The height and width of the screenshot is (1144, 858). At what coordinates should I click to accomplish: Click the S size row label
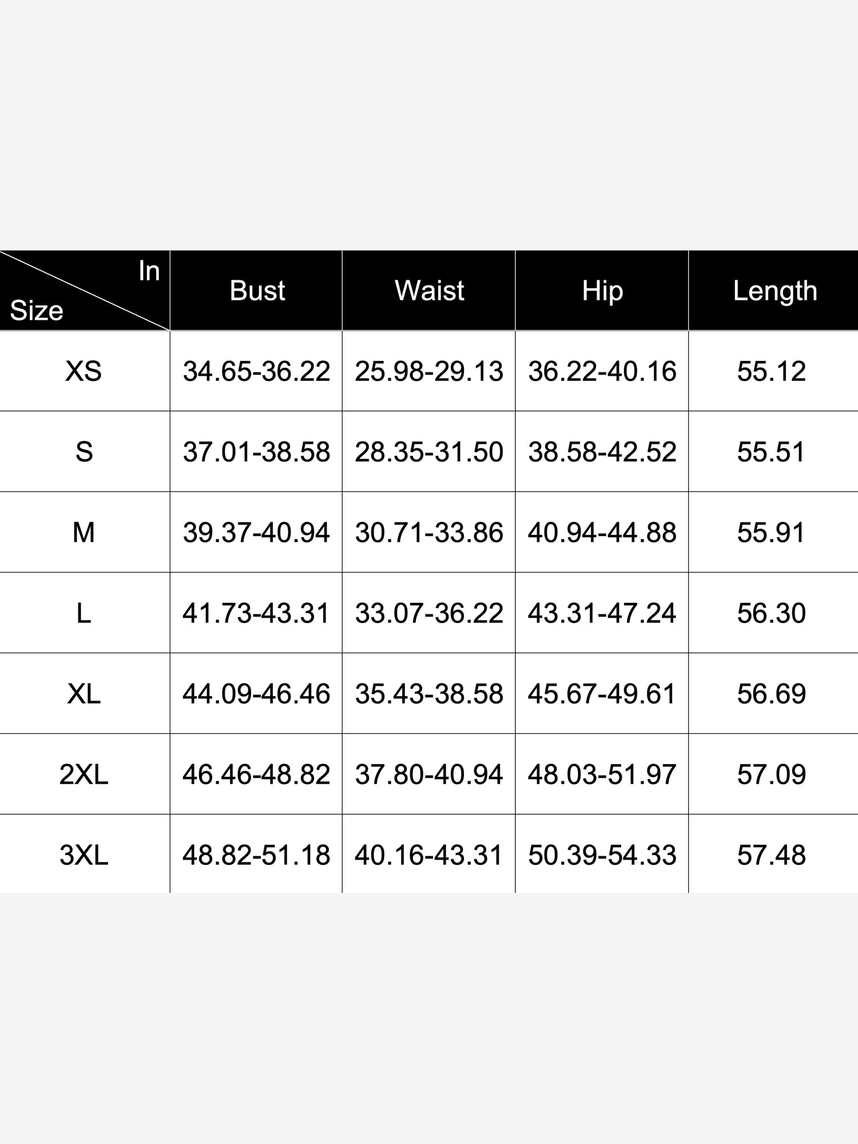(x=84, y=452)
